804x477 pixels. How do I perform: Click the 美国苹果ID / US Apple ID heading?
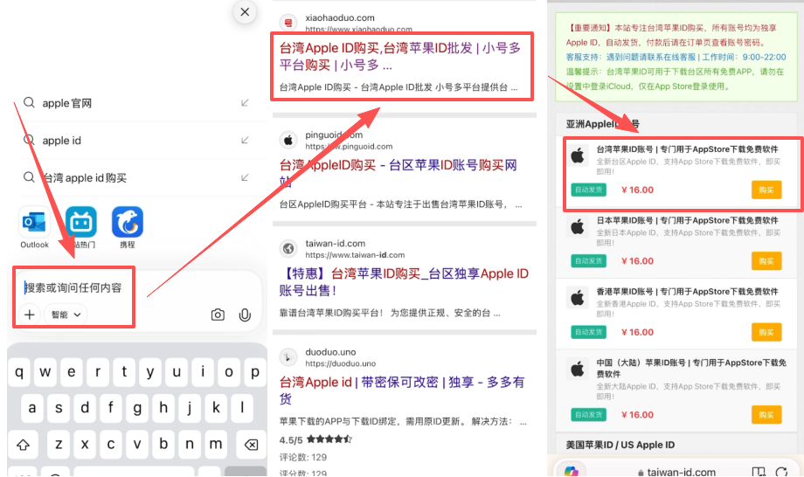pos(620,445)
